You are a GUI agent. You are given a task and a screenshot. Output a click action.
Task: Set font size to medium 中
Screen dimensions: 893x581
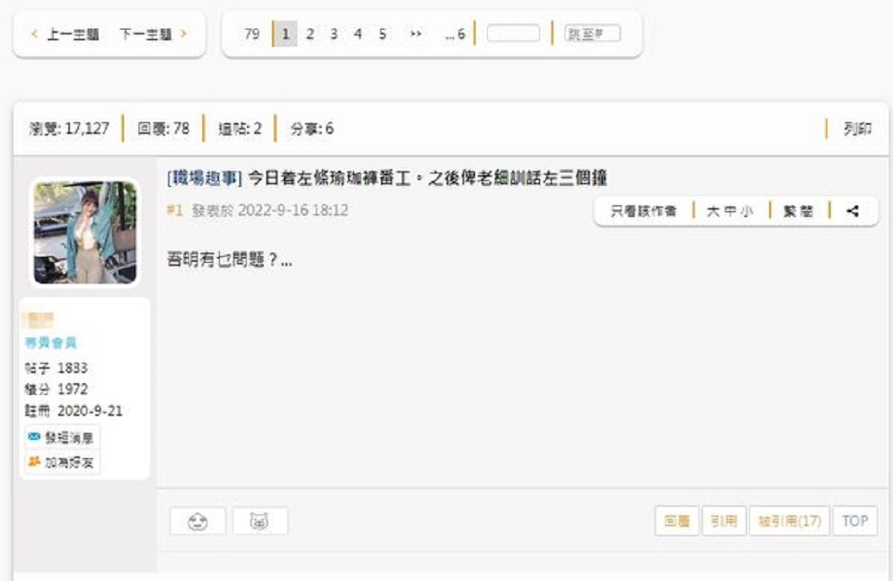(x=730, y=211)
